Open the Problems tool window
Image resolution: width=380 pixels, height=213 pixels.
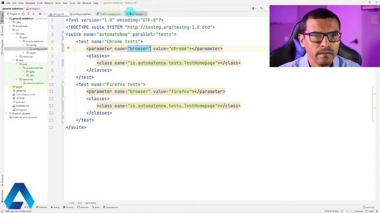click(x=42, y=207)
